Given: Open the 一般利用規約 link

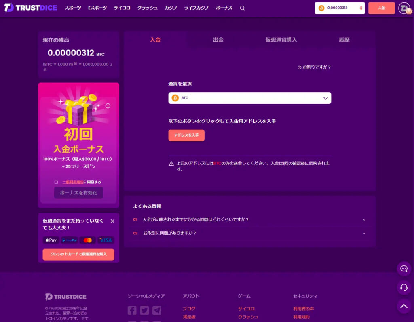Looking at the screenshot, I should click(x=73, y=182).
